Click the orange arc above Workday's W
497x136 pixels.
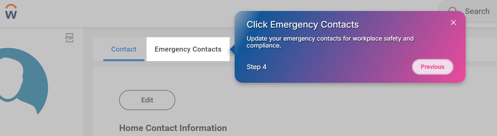[11, 6]
